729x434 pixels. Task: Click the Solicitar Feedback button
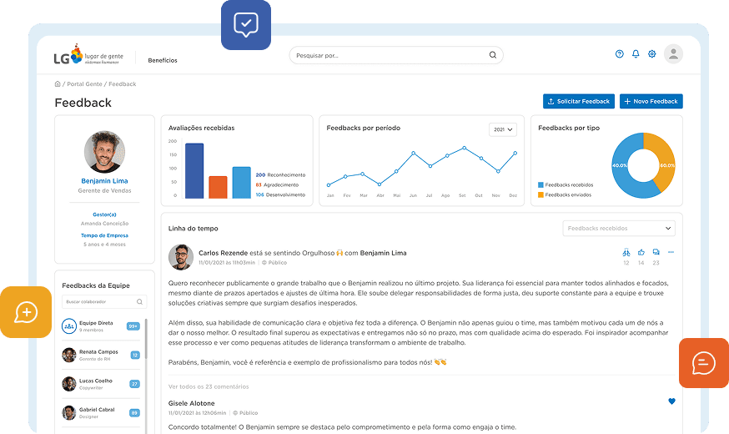pos(579,101)
